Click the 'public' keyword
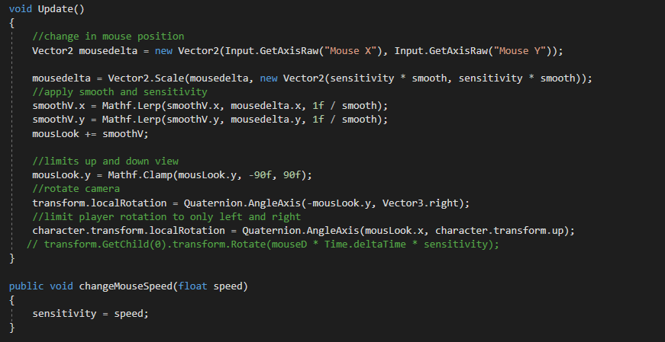665x342 pixels. 27,286
